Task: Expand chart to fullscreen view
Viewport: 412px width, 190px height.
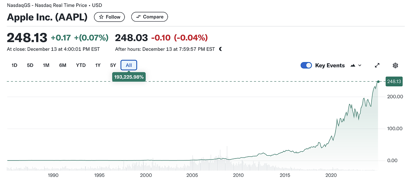Action: [377, 66]
